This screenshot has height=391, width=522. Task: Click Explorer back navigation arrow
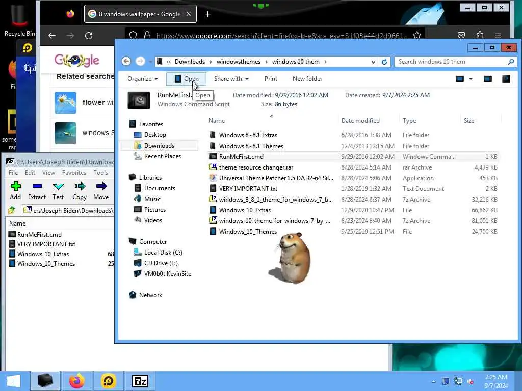click(126, 61)
